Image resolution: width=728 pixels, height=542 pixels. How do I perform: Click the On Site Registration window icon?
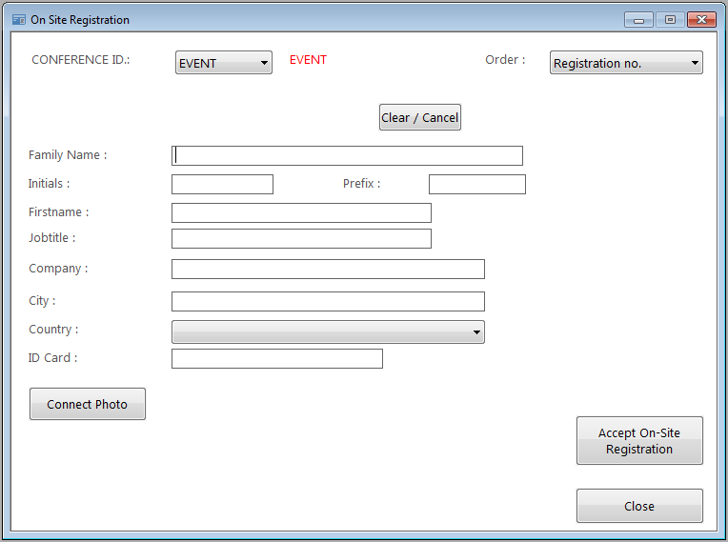coord(19,19)
